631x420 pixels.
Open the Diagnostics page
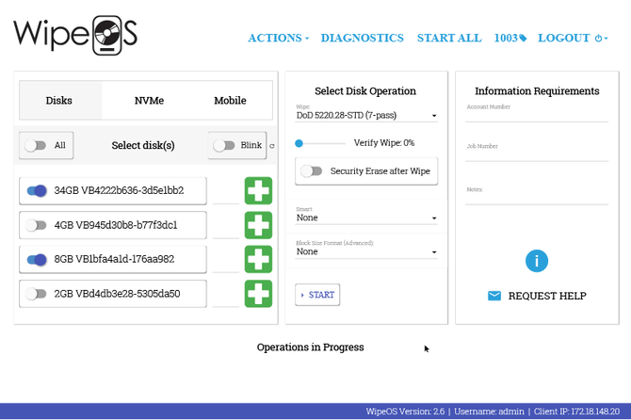coord(363,39)
